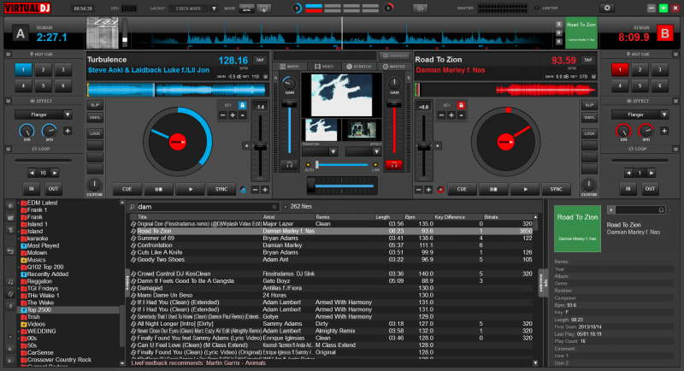Sync deck B tempo
The image size is (684, 371).
(557, 189)
